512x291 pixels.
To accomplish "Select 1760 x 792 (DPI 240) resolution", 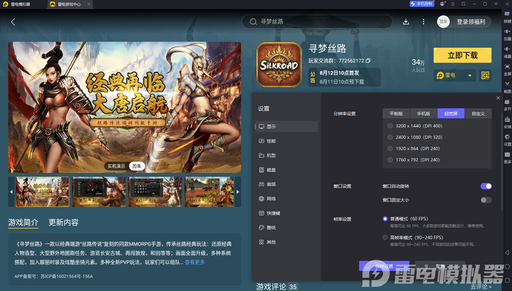I will click(390, 160).
